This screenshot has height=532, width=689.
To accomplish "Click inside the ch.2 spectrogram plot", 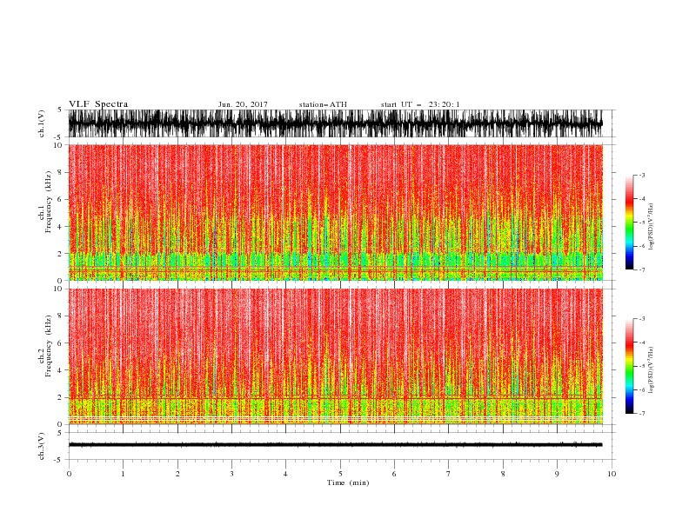I will [x=335, y=356].
